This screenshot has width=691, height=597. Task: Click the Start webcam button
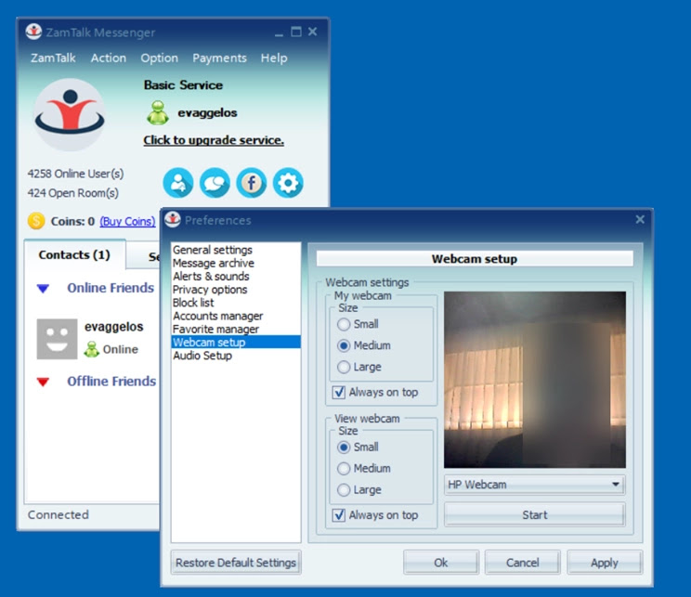pyautogui.click(x=535, y=514)
